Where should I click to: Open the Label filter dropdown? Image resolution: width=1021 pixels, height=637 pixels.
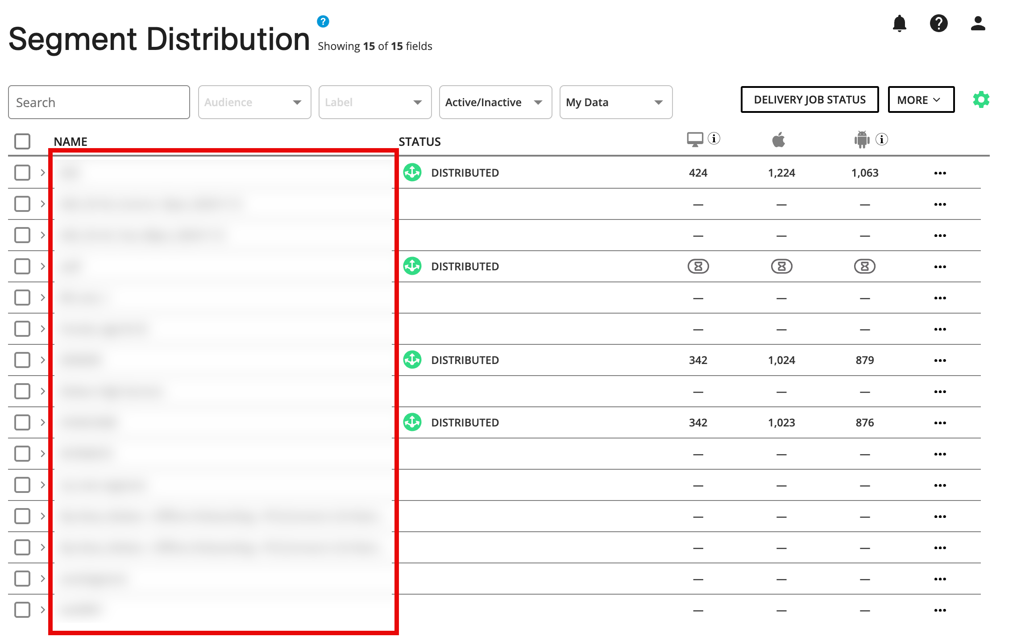(375, 102)
